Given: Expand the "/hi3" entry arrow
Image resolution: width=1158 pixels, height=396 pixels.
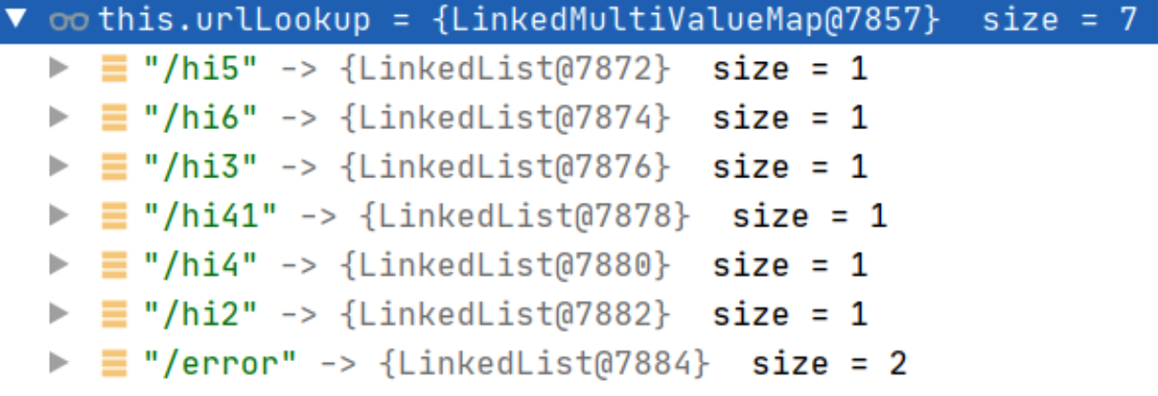Looking at the screenshot, I should [58, 166].
